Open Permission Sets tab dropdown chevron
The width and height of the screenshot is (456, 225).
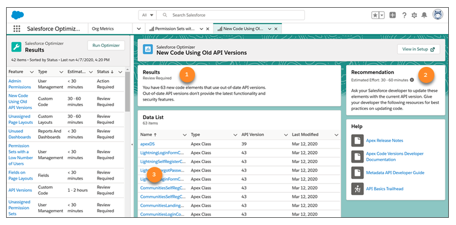(x=201, y=29)
